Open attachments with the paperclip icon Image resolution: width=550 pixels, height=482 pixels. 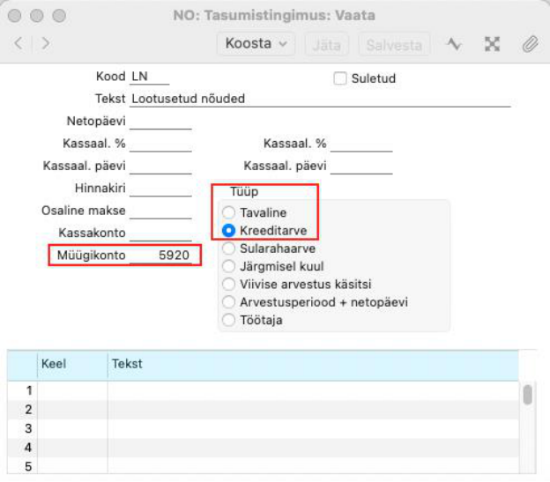click(x=530, y=44)
